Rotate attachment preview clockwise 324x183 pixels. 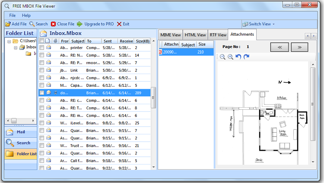(x=246, y=56)
